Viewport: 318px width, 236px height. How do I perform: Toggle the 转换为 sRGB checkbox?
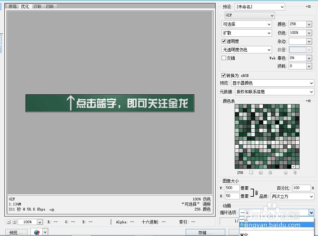pos(224,76)
